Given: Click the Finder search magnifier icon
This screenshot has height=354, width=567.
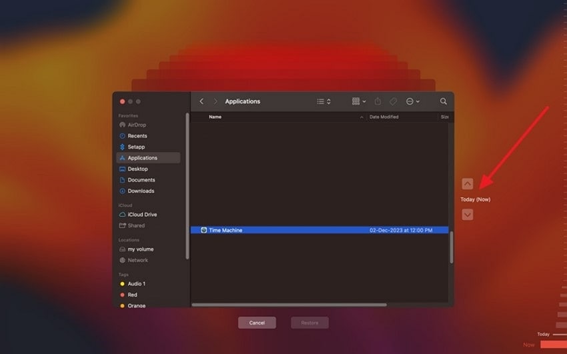Looking at the screenshot, I should [444, 101].
